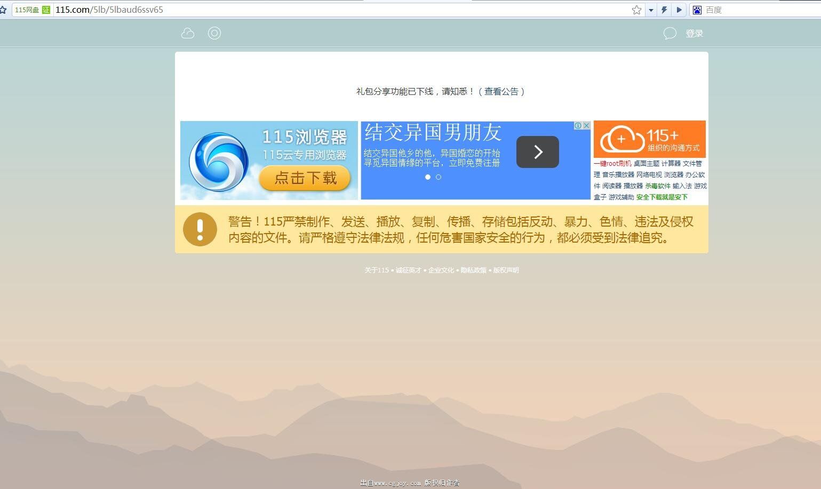821x489 pixels.
Task: Open the 网络电视 link
Action: pos(649,175)
